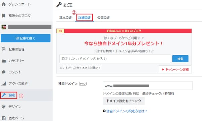Click the ドメインの設定状況: 有効 status text

121,94
